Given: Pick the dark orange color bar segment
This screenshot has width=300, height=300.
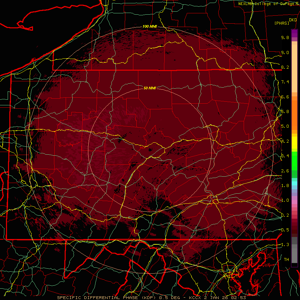Looking at the screenshot, I should 294,115.
